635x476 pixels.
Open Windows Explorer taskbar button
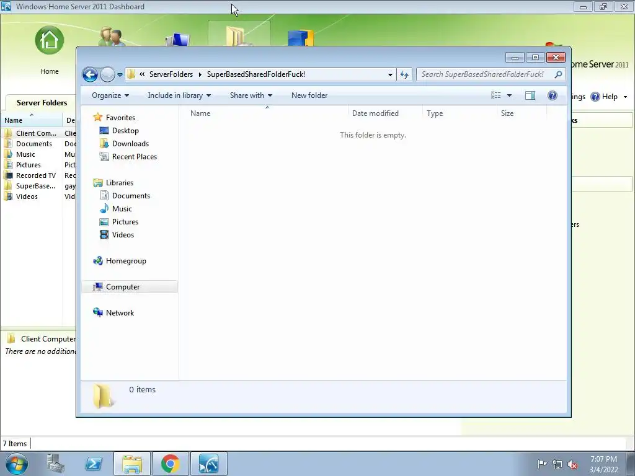pyautogui.click(x=132, y=464)
